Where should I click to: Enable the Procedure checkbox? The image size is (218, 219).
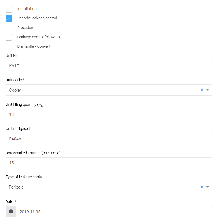click(9, 28)
